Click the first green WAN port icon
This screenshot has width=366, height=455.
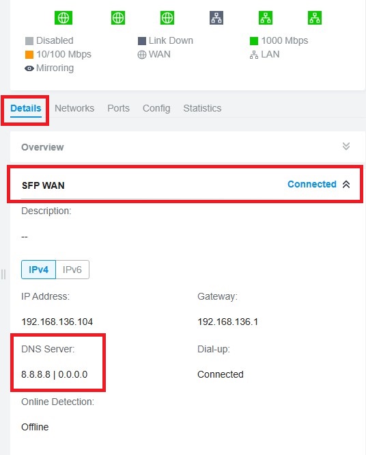pos(64,18)
